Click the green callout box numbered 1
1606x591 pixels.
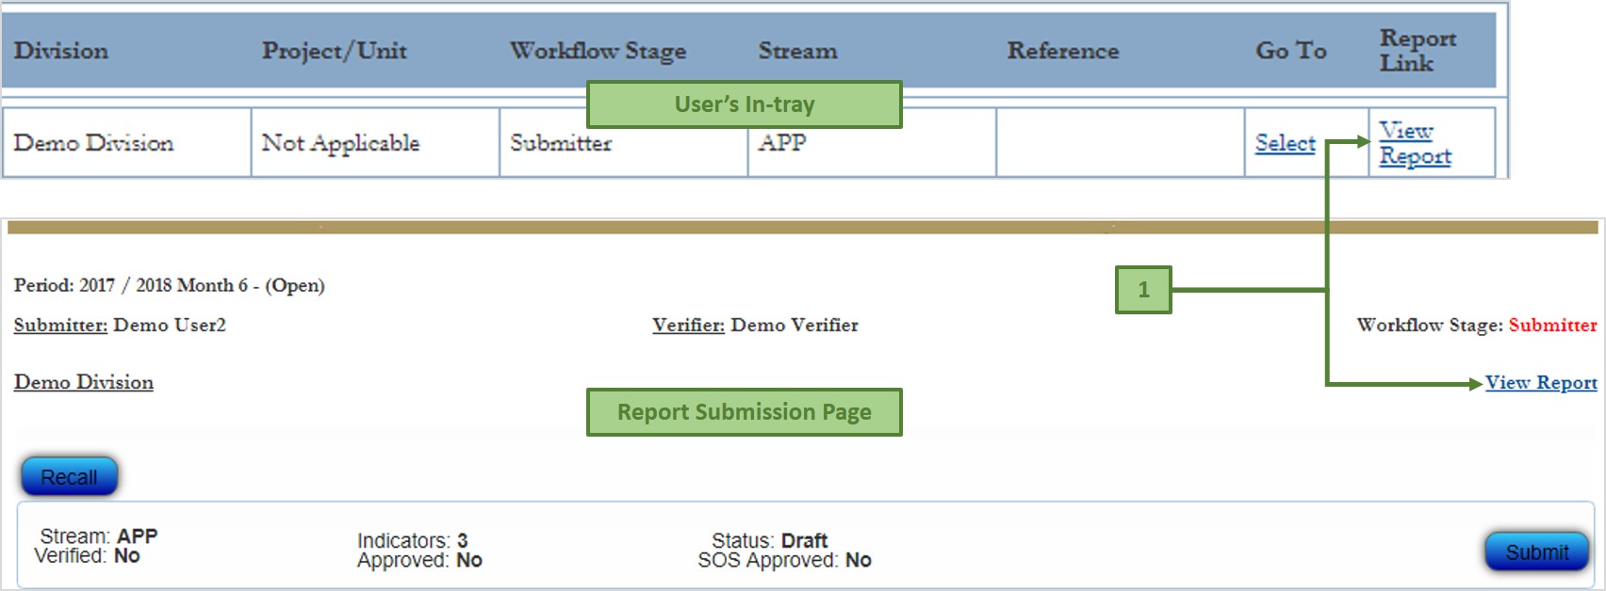click(x=1143, y=290)
